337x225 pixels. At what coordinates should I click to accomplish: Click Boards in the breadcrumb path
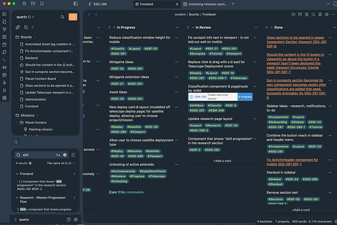click(194, 15)
